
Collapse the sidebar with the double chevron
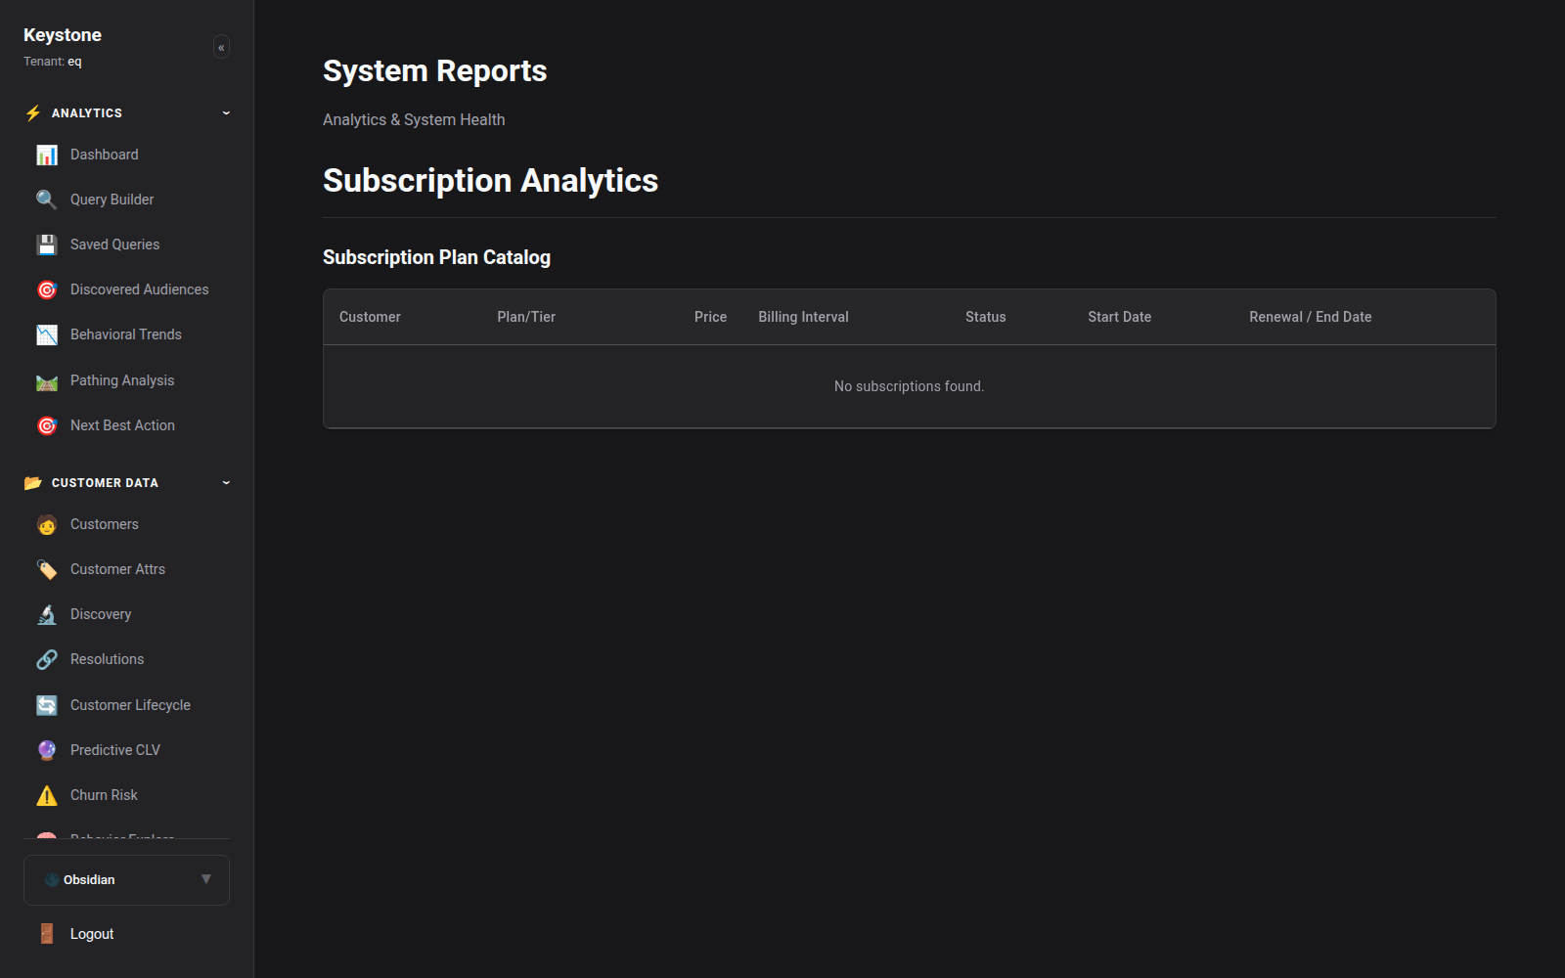tap(221, 47)
